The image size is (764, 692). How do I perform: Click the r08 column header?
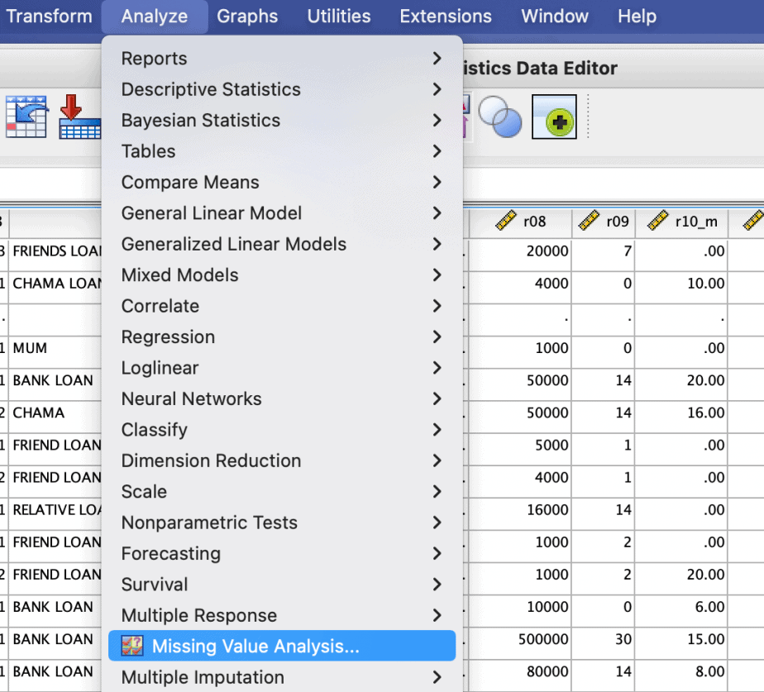coord(519,222)
